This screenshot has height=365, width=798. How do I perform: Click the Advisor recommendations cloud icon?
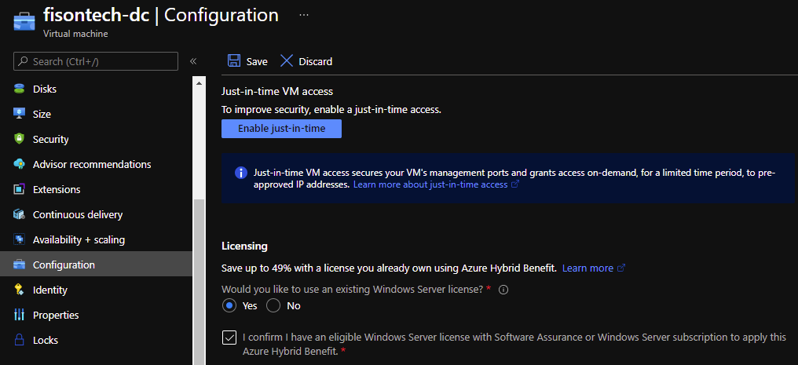[20, 164]
